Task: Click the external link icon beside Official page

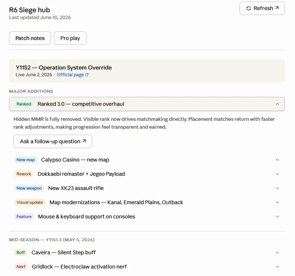Action: click(87, 75)
